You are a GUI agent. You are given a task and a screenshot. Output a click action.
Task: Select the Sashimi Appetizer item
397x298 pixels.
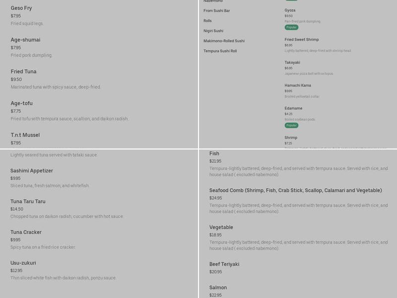pyautogui.click(x=31, y=171)
